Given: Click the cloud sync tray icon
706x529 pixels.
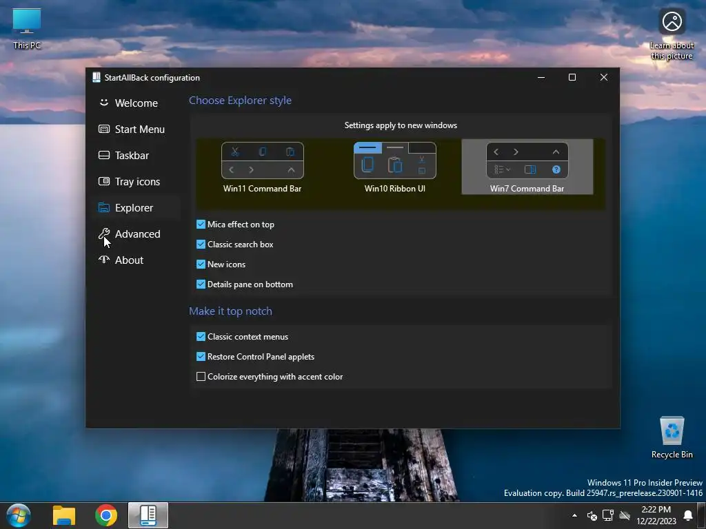Looking at the screenshot, I should (625, 515).
